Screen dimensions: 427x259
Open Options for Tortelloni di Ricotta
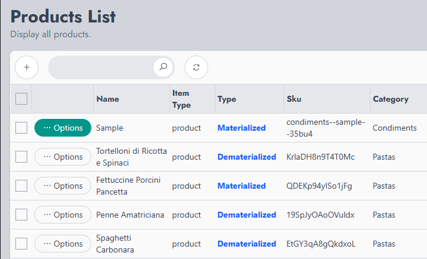tap(63, 157)
